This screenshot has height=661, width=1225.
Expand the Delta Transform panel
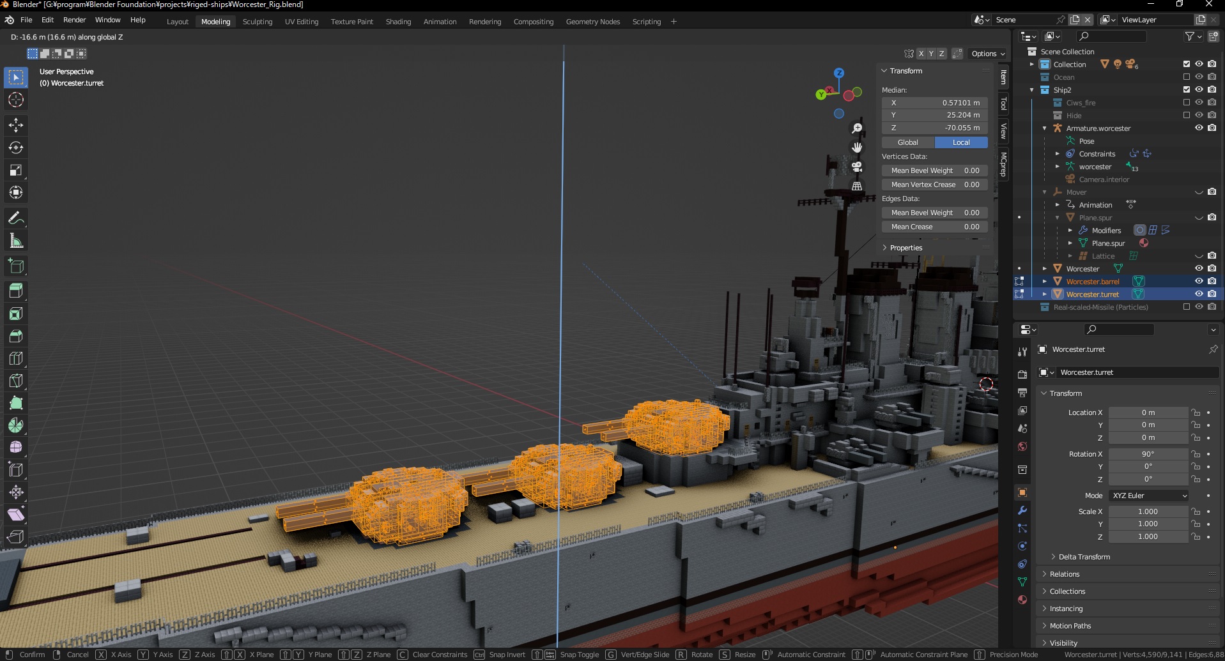1084,557
